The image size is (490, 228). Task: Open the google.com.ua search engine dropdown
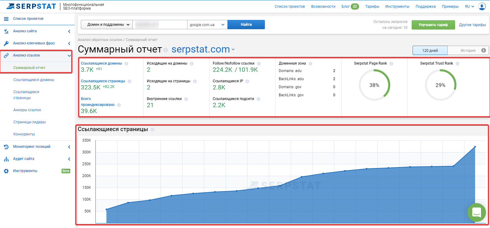point(207,25)
